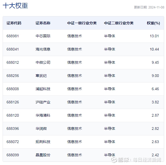This screenshot has width=166, height=165.
Task: Click the 澜起科技 security name
Action: click(x=43, y=89)
